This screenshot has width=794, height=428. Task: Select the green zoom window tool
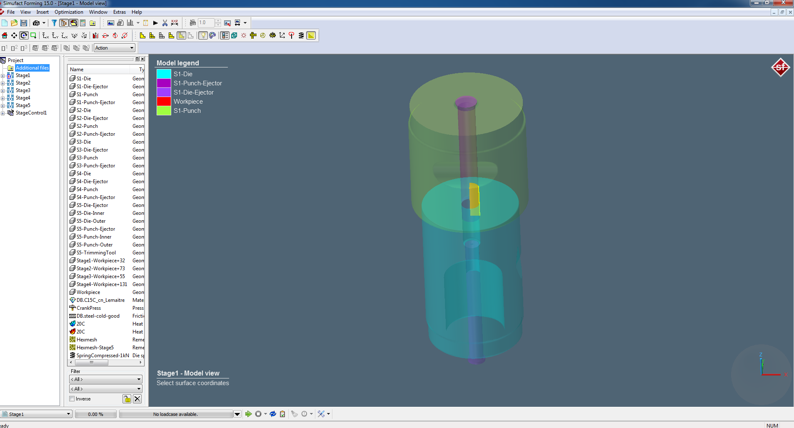(33, 35)
